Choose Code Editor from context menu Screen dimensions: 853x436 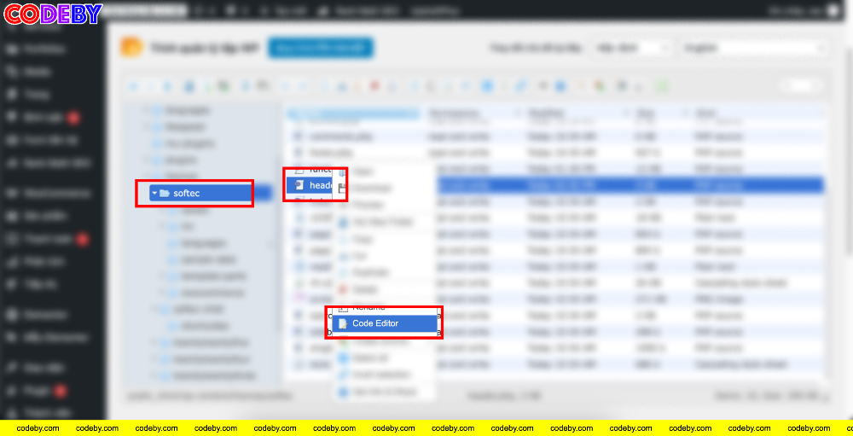(x=385, y=323)
